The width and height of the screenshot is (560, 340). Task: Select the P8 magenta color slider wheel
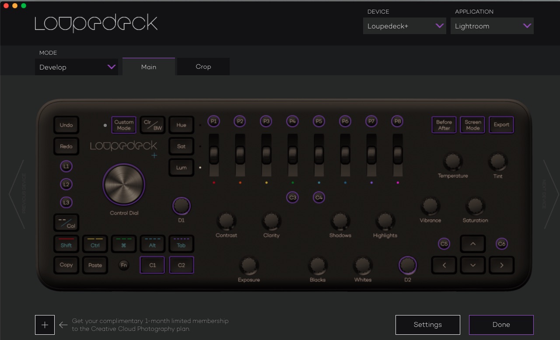(x=398, y=154)
